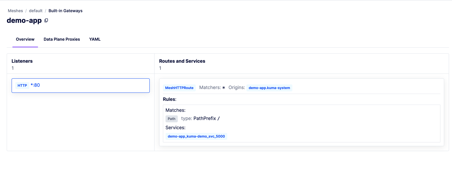Click the Rules label
The width and height of the screenshot is (452, 187).
(169, 99)
